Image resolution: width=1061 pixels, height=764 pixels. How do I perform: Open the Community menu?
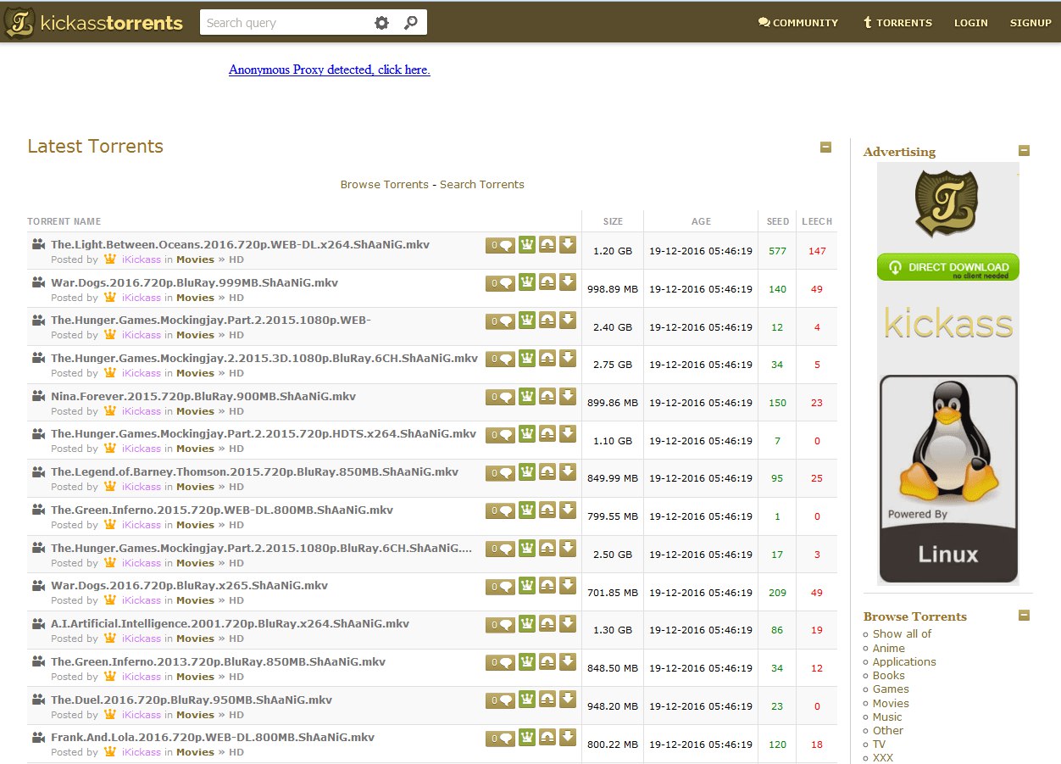click(798, 23)
